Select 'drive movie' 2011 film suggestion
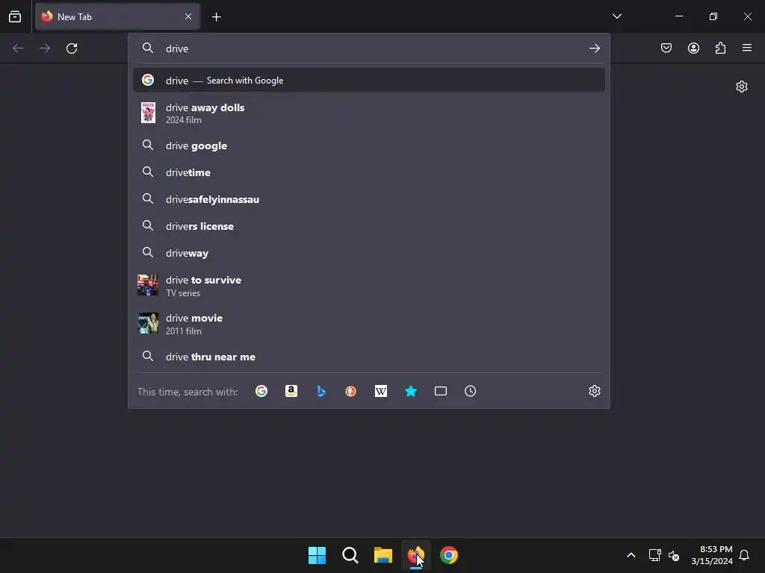This screenshot has height=573, width=765. pos(369,324)
